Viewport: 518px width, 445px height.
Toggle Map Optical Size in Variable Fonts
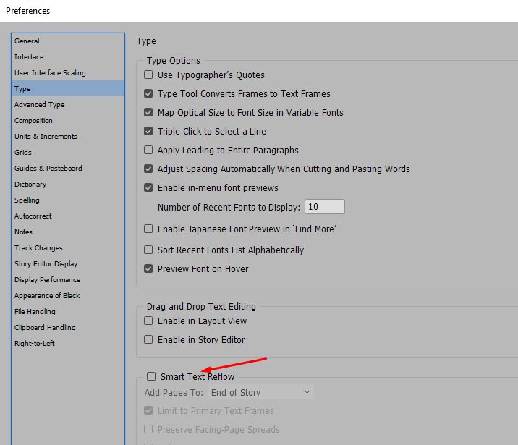pyautogui.click(x=149, y=113)
